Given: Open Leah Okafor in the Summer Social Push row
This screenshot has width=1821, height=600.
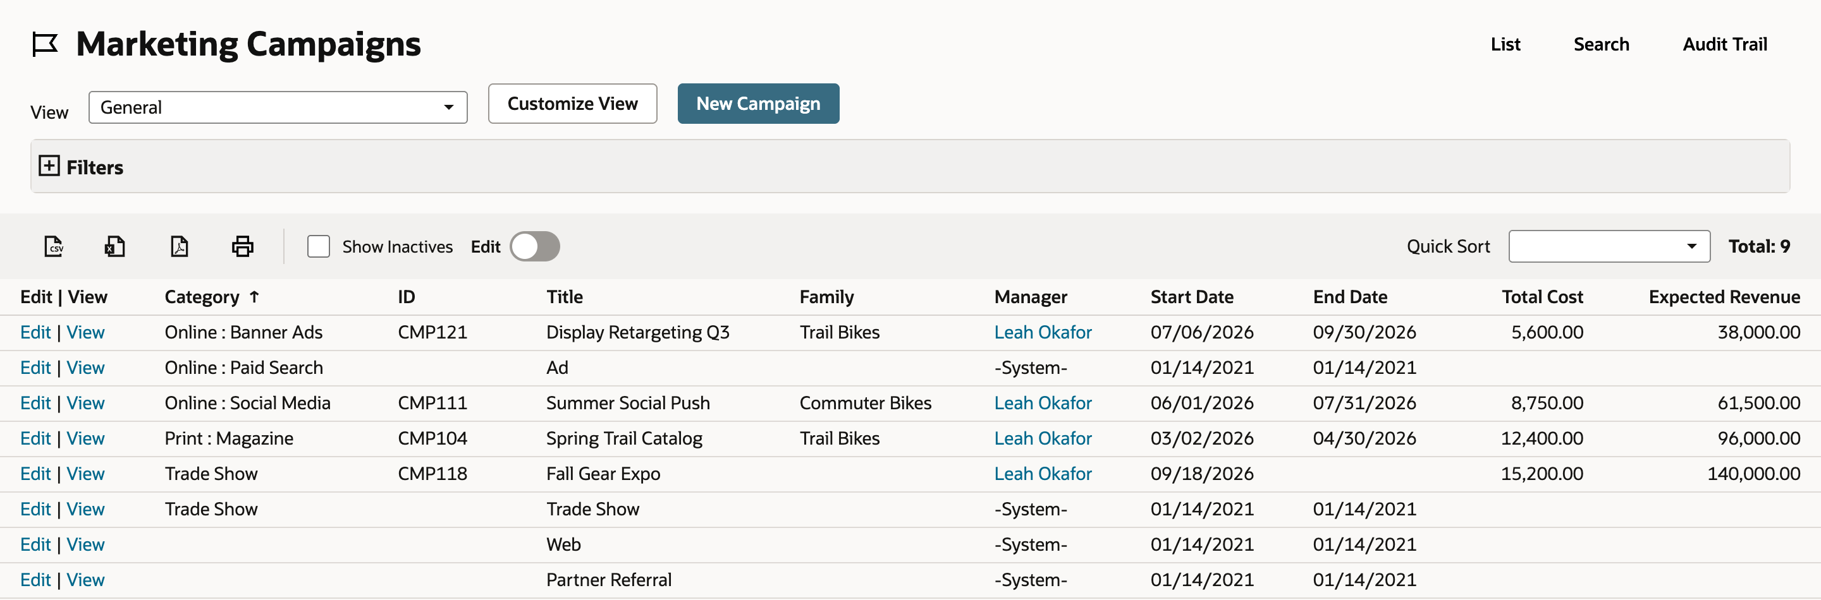Looking at the screenshot, I should tap(1043, 403).
